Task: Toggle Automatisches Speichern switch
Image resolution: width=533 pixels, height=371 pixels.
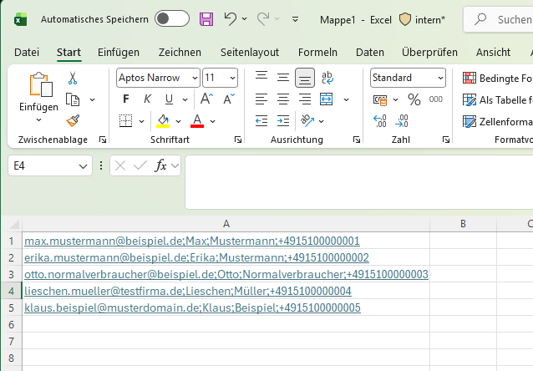Action: pos(172,18)
